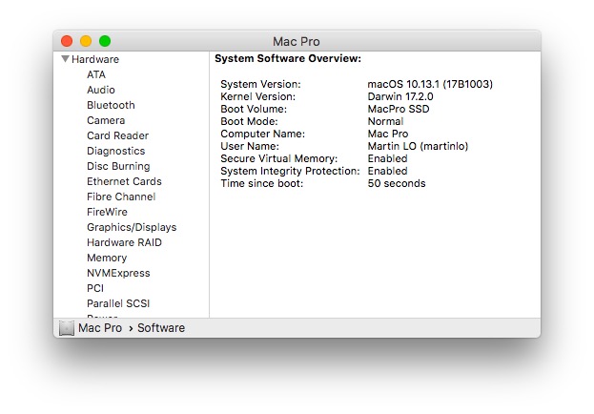Click the Boot Mode value Normal

385,121
